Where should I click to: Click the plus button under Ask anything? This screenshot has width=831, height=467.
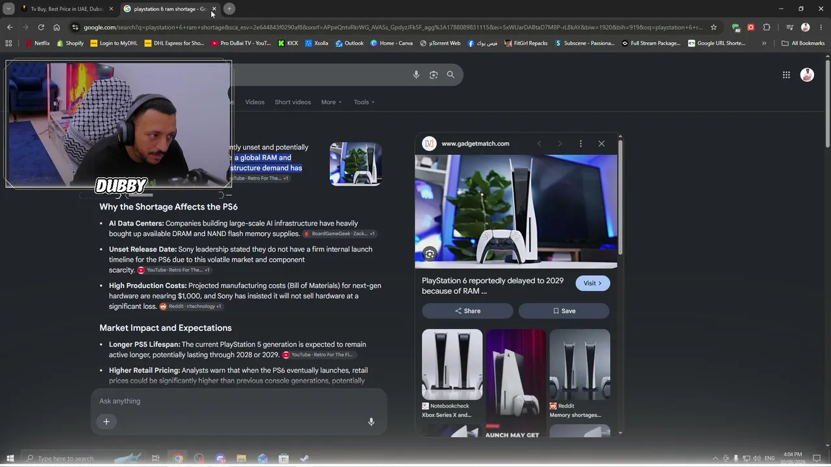tap(106, 422)
